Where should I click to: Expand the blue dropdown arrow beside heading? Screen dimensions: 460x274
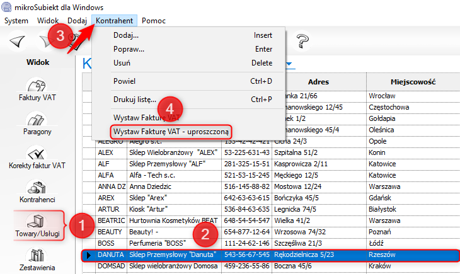coord(289,64)
